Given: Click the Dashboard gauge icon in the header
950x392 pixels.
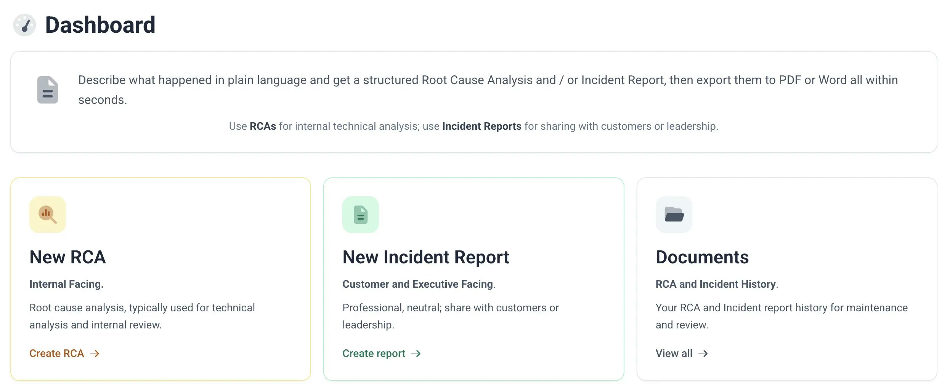Looking at the screenshot, I should 24,24.
